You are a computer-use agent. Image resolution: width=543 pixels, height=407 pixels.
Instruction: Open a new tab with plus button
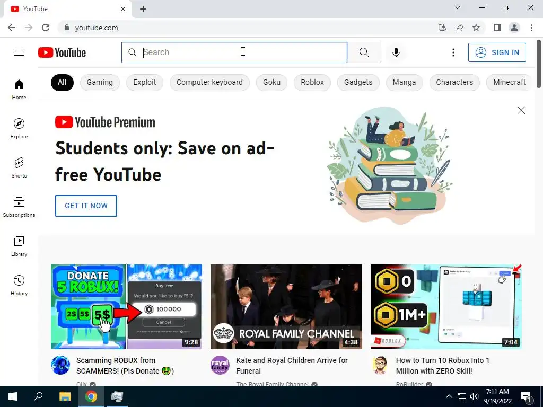click(x=143, y=9)
